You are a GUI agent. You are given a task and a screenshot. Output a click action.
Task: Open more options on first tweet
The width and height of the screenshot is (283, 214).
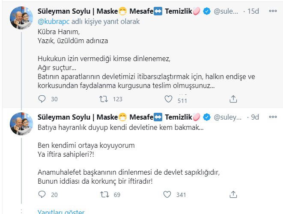[273, 11]
